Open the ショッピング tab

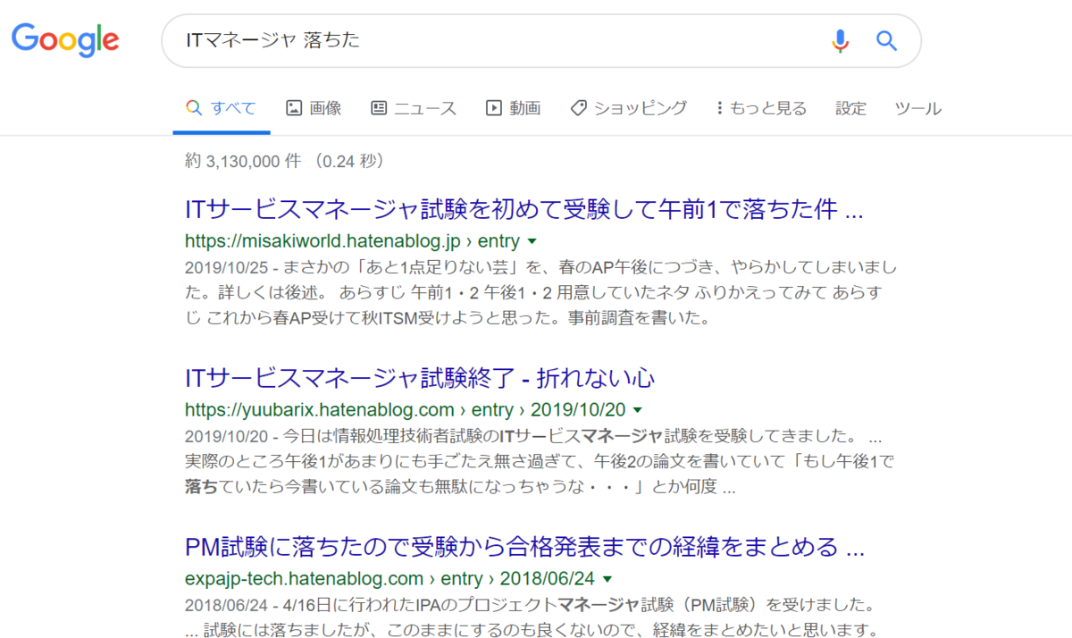629,108
